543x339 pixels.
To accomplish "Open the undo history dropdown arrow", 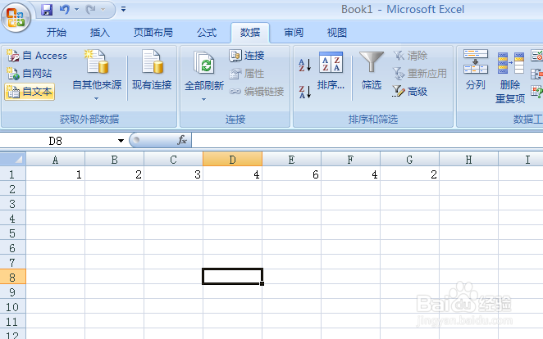I will pyautogui.click(x=76, y=10).
